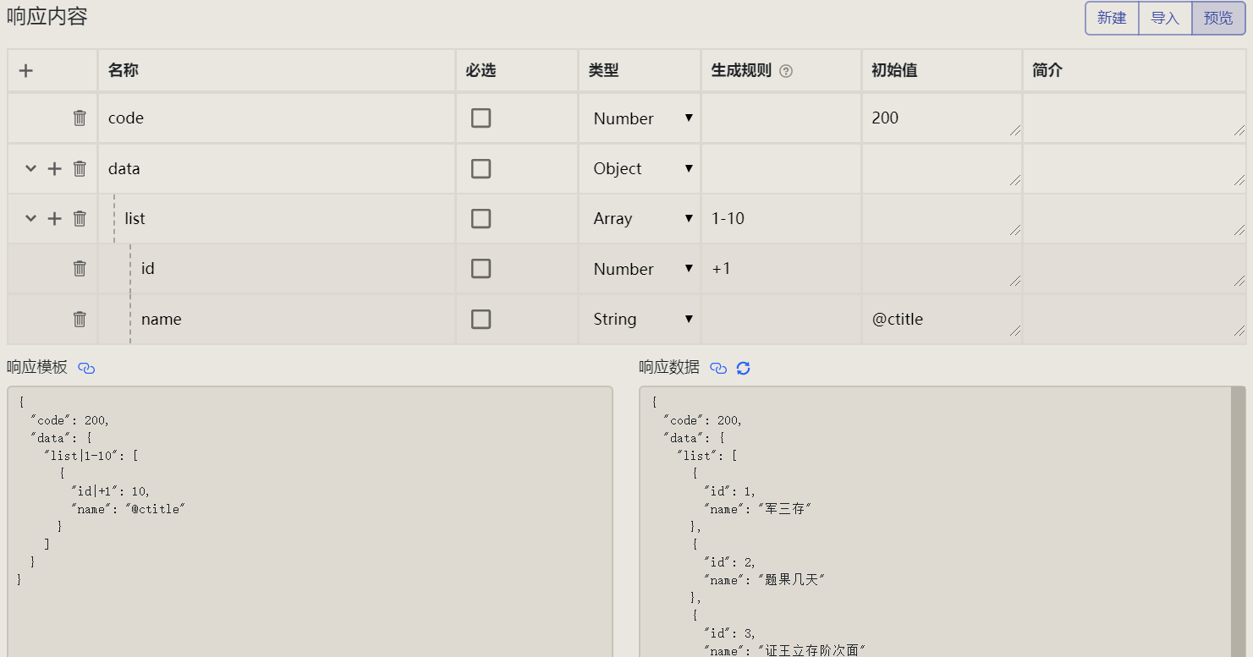Click the plus icon to add a new field
This screenshot has width=1253, height=657.
pos(25,70)
